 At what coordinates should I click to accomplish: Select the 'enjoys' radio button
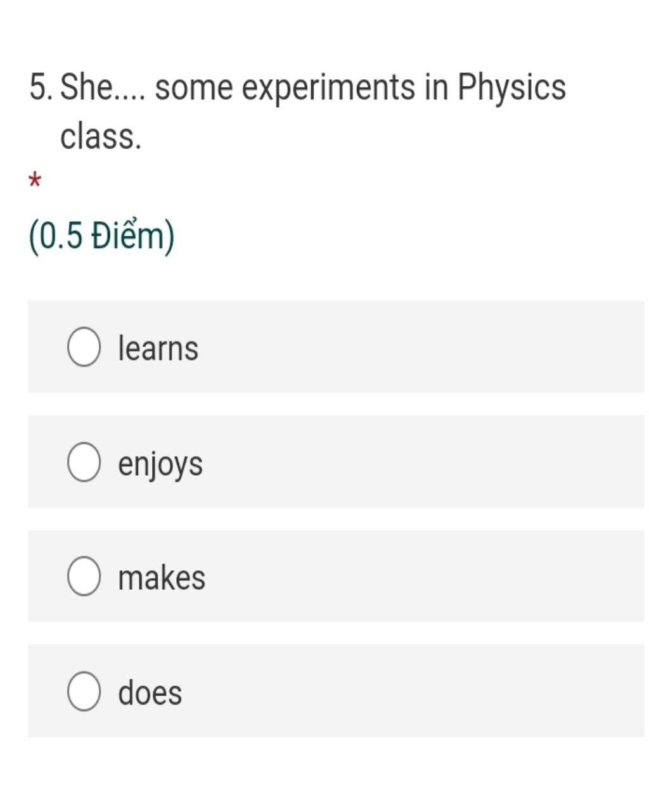[84, 462]
